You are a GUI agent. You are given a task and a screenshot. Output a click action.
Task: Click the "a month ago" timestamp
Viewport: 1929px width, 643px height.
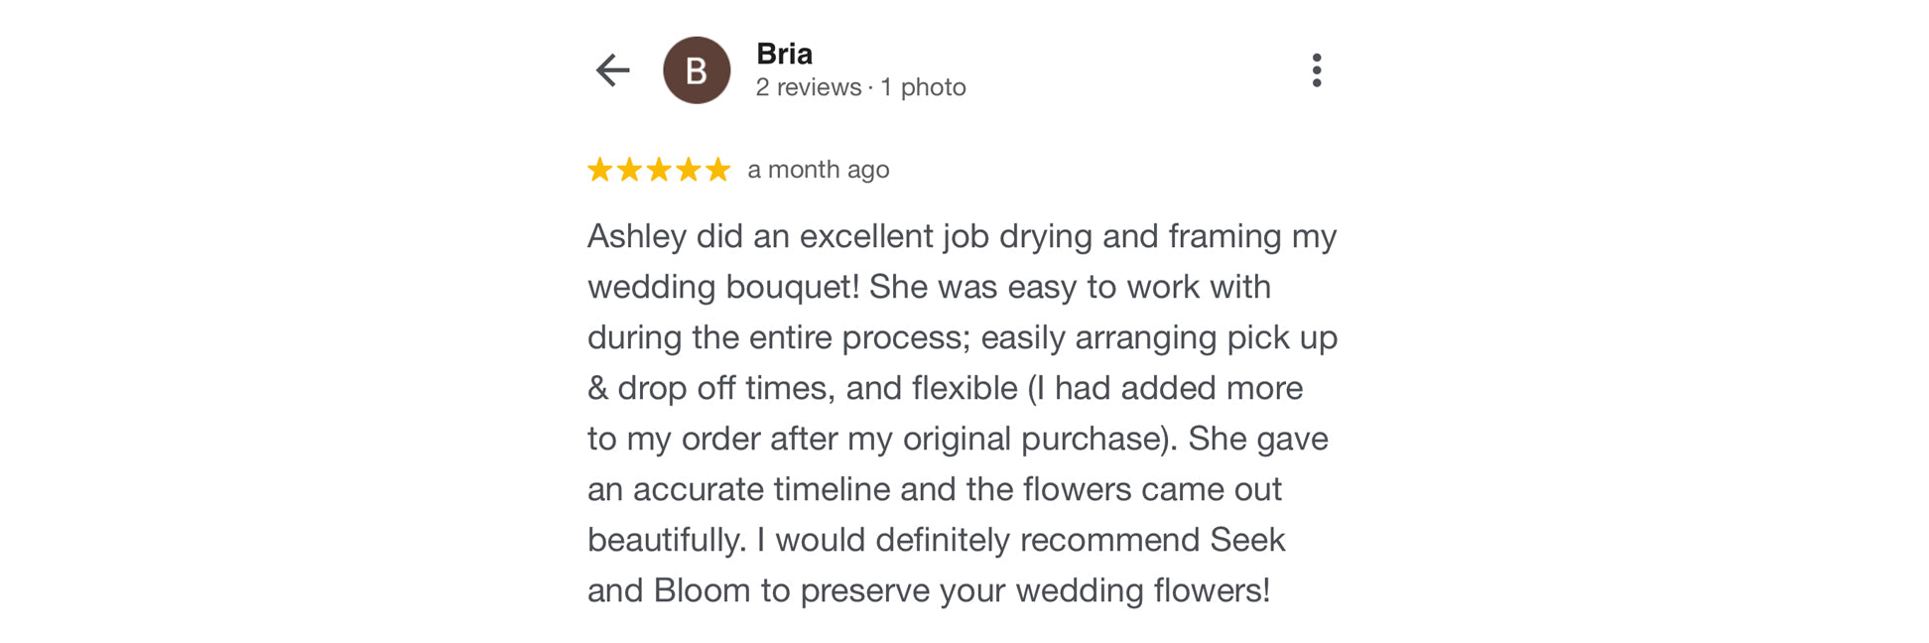click(x=818, y=170)
